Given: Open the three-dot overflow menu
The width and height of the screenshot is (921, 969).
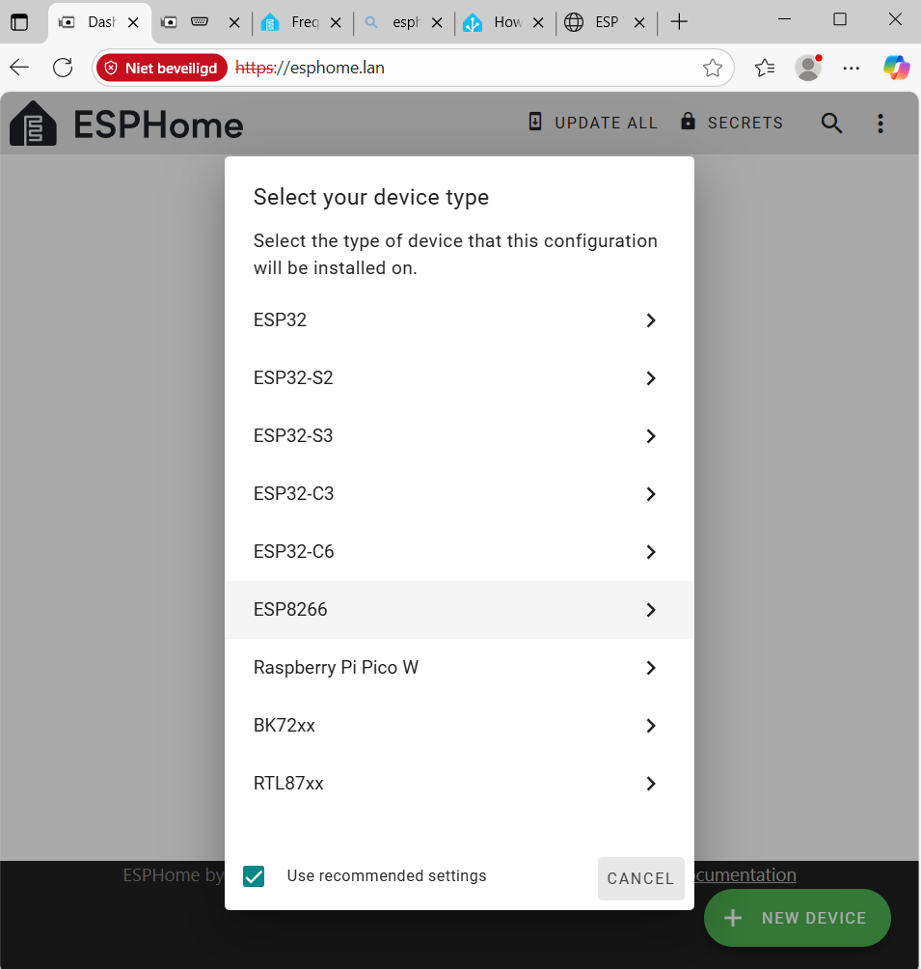Looking at the screenshot, I should pyautogui.click(x=880, y=124).
